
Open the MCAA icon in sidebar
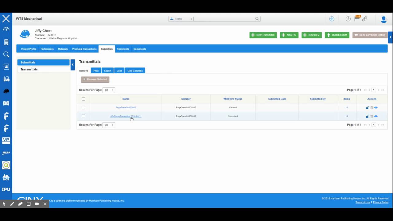(6, 153)
